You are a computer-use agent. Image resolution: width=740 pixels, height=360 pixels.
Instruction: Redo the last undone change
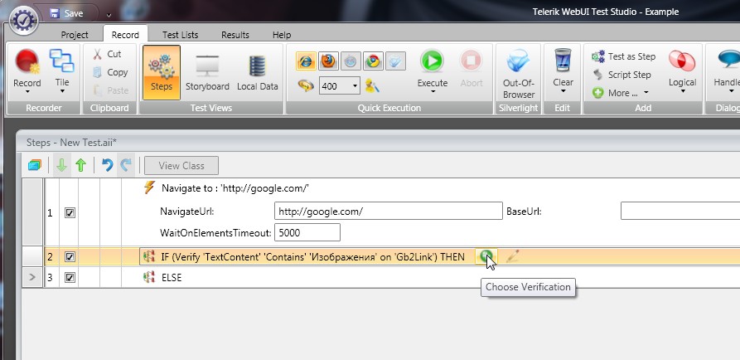pos(125,165)
